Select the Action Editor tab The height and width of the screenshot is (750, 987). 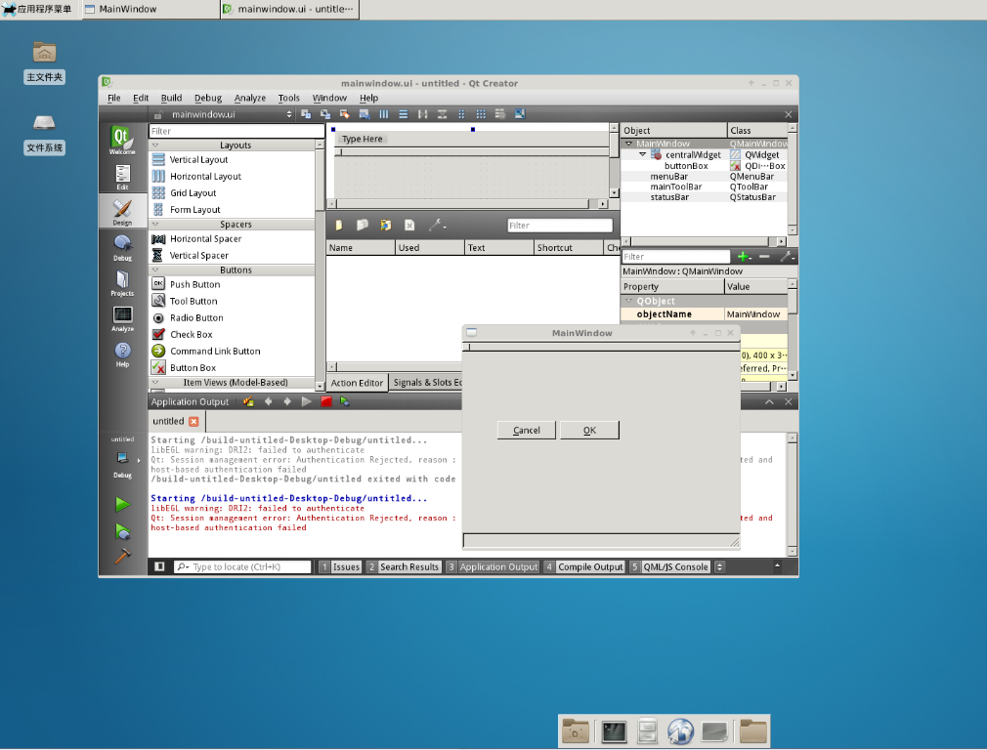(x=357, y=383)
